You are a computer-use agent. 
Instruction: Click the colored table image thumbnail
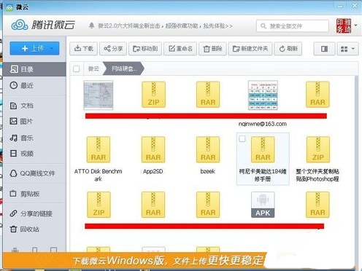click(x=263, y=95)
